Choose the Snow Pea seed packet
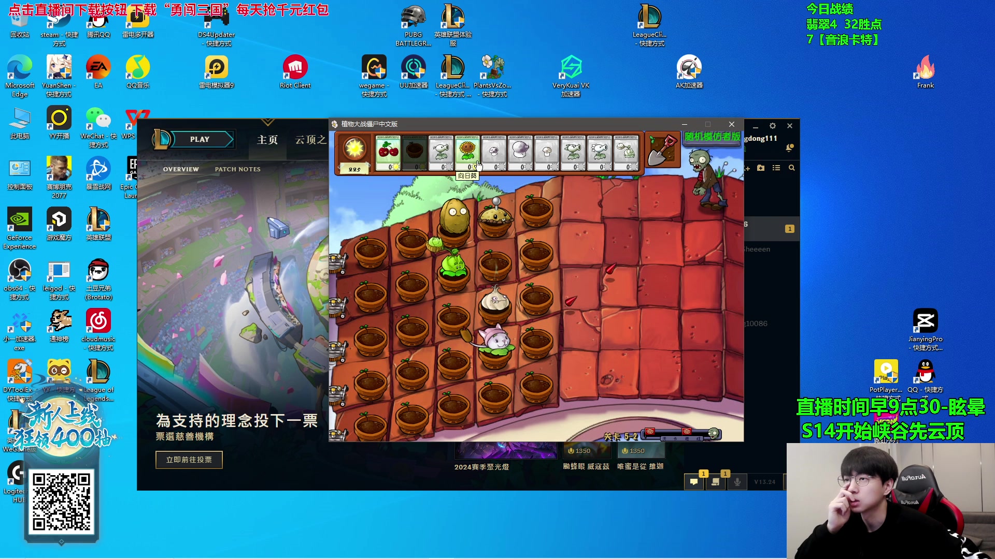The width and height of the screenshot is (995, 559). pos(600,153)
